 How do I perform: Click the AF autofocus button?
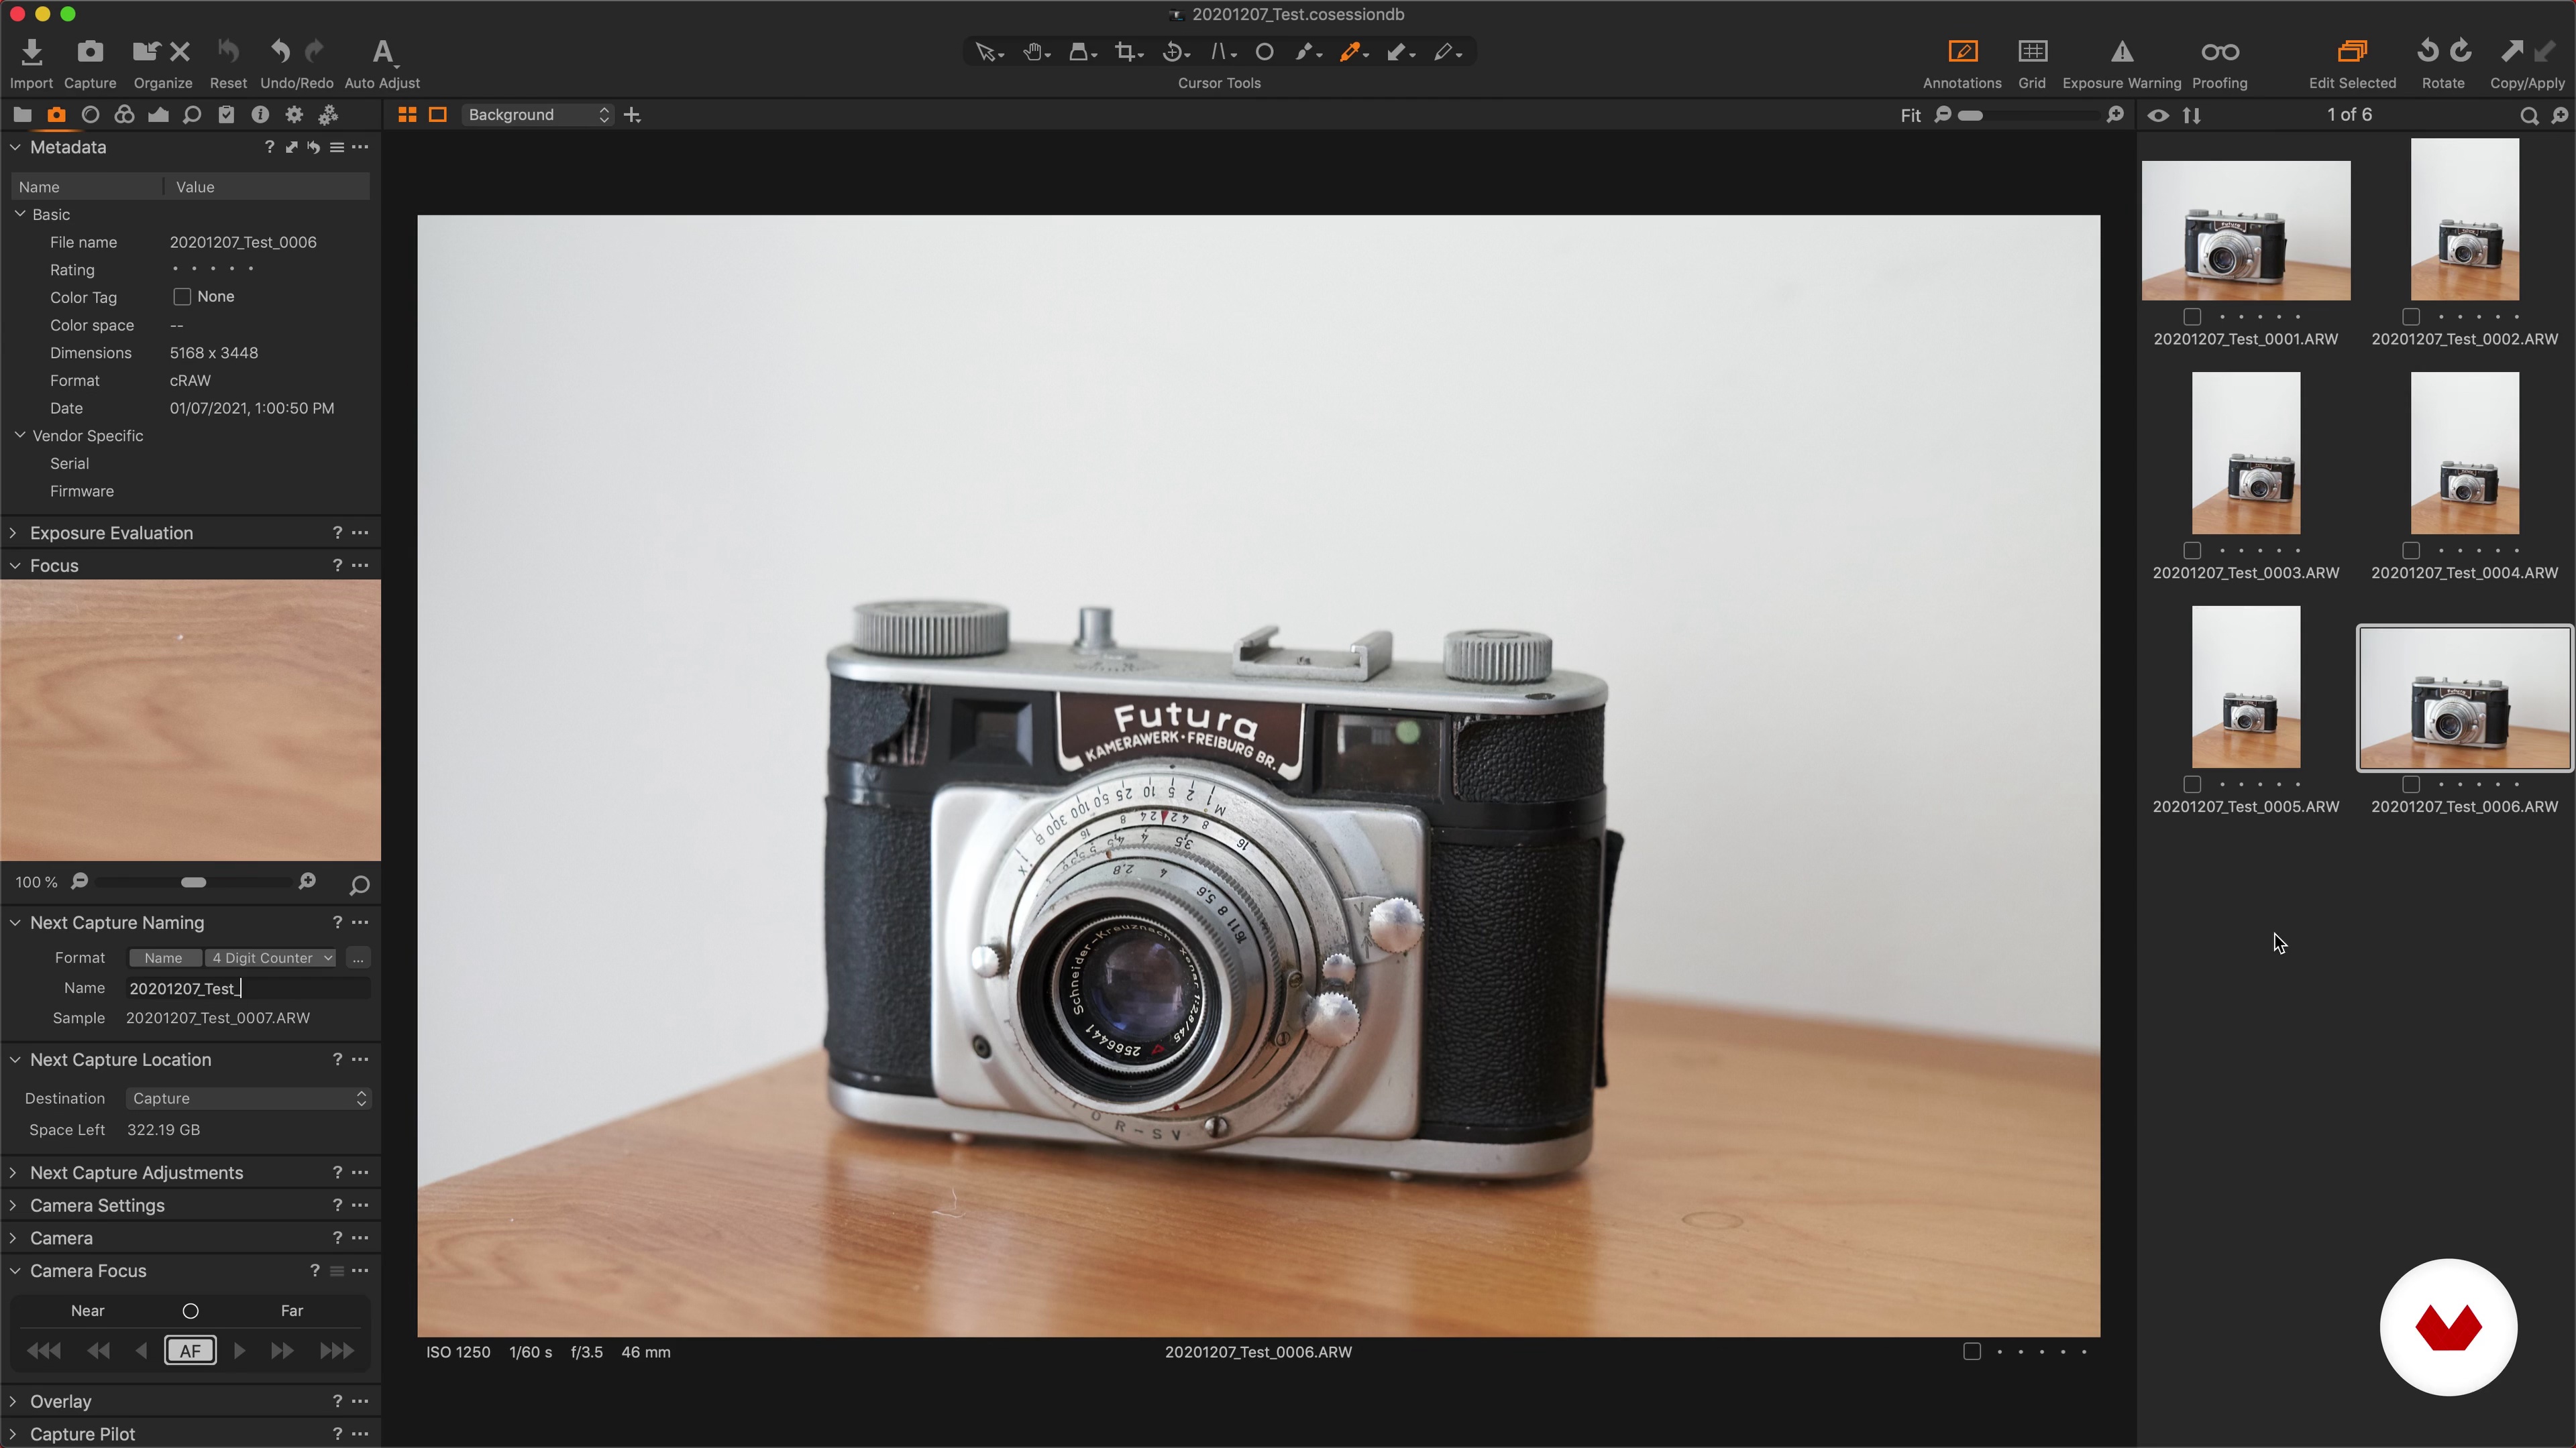click(x=190, y=1352)
